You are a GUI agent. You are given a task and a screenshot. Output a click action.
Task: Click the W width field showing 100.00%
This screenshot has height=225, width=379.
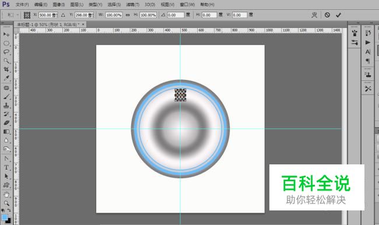pos(114,15)
